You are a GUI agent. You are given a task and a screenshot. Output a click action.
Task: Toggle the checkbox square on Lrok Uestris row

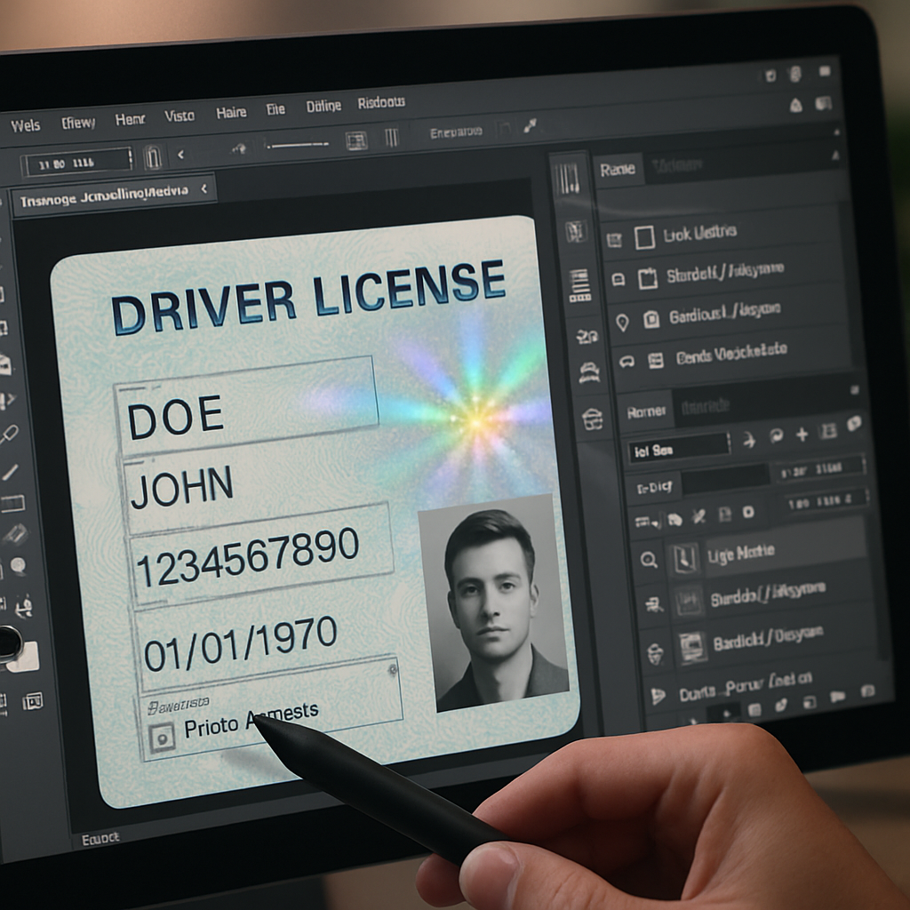pyautogui.click(x=644, y=235)
